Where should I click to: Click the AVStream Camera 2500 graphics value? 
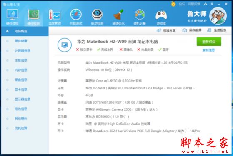coord(121,109)
